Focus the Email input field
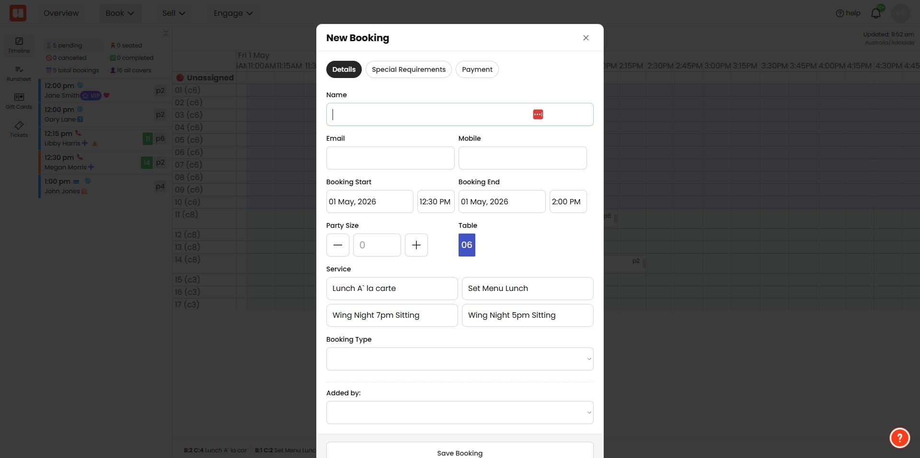 coord(391,158)
